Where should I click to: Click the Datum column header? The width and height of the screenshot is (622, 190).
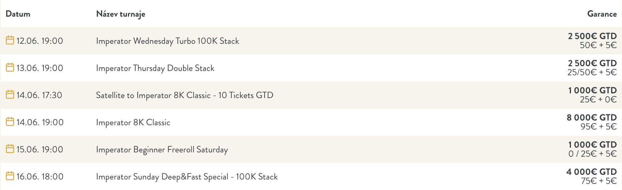(x=18, y=14)
